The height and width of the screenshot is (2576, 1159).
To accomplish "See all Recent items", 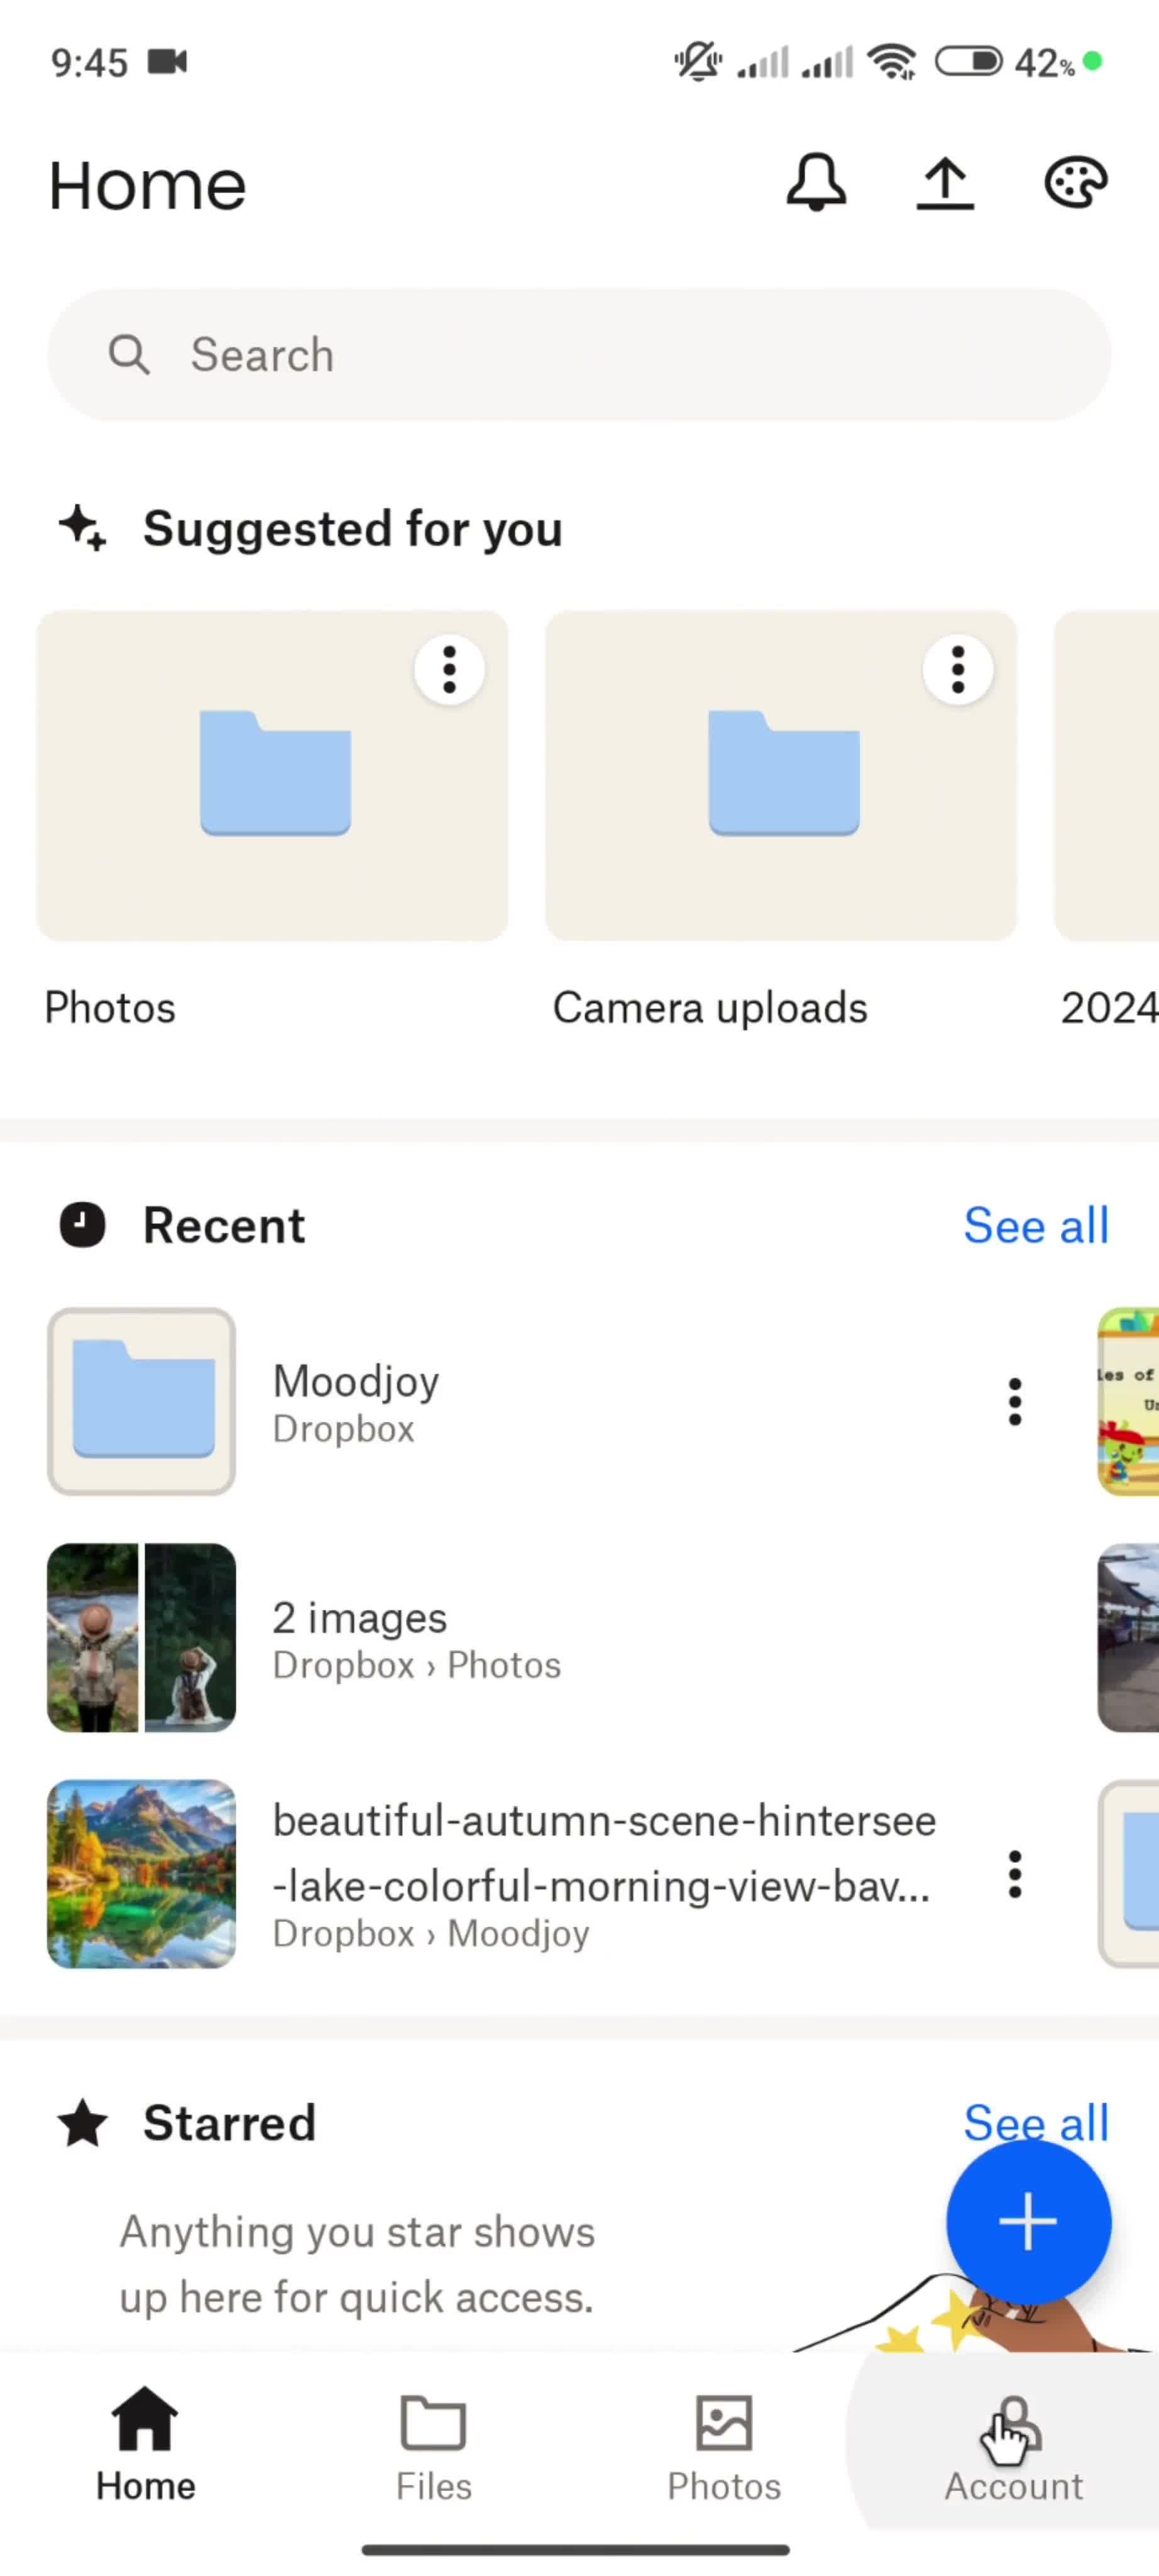I will click(x=1035, y=1225).
